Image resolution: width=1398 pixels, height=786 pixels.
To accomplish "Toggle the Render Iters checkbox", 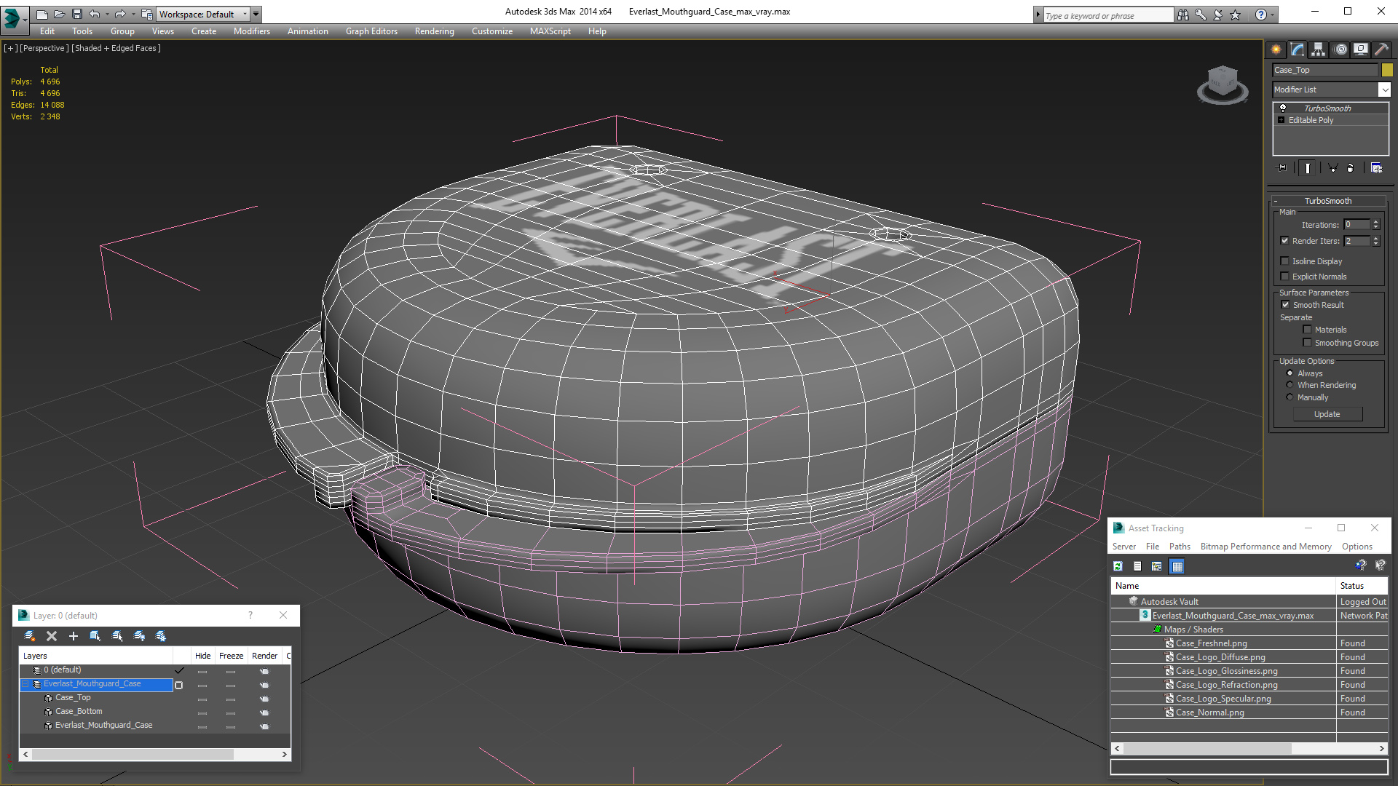I will click(x=1284, y=241).
